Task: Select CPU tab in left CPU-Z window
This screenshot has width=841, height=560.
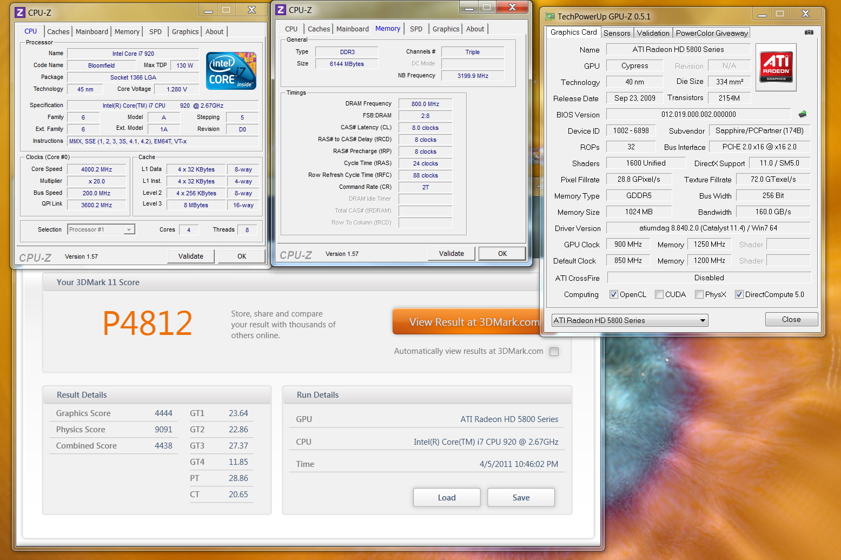Action: 31,31
